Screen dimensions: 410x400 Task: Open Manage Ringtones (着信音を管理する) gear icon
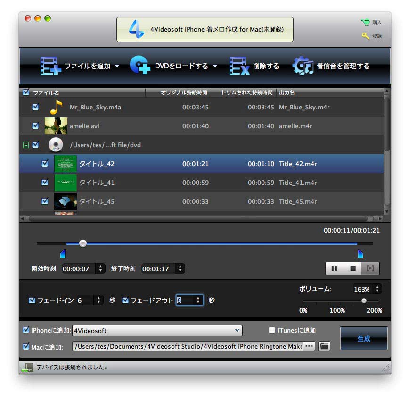tap(303, 66)
